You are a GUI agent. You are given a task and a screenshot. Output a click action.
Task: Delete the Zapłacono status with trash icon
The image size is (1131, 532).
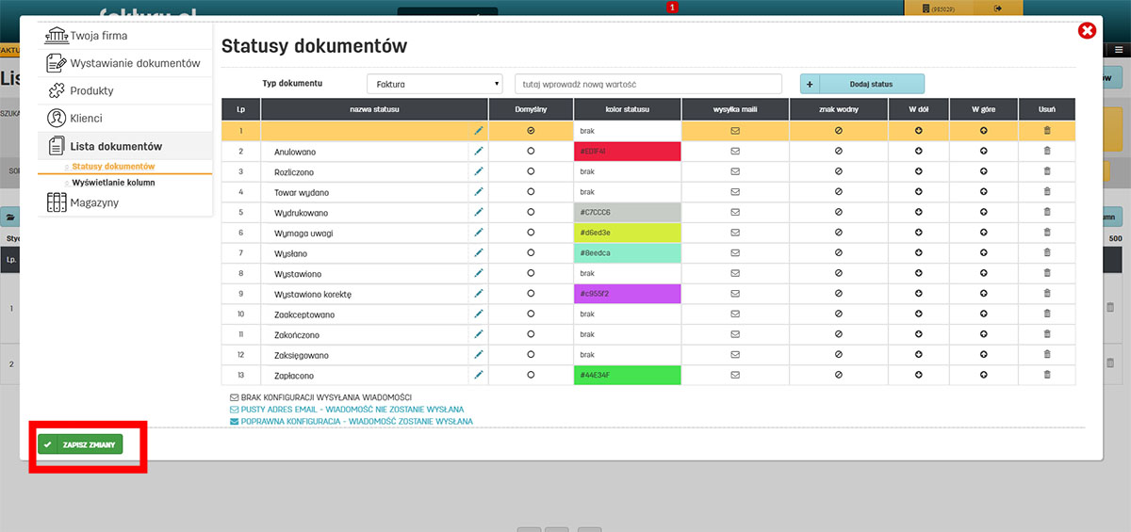(x=1046, y=376)
